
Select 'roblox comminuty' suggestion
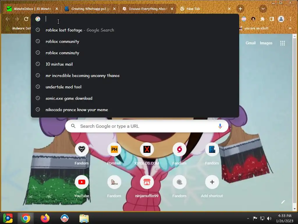coord(135,53)
